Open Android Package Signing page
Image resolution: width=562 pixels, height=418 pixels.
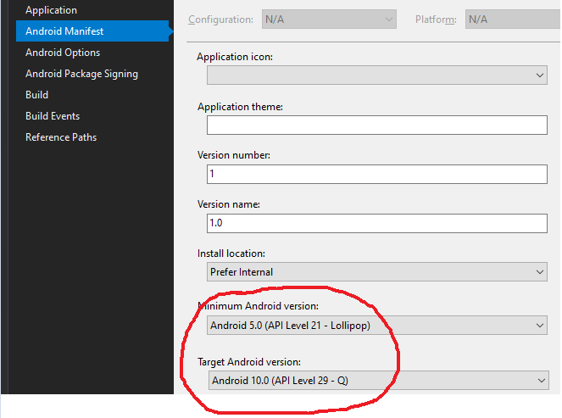(81, 74)
